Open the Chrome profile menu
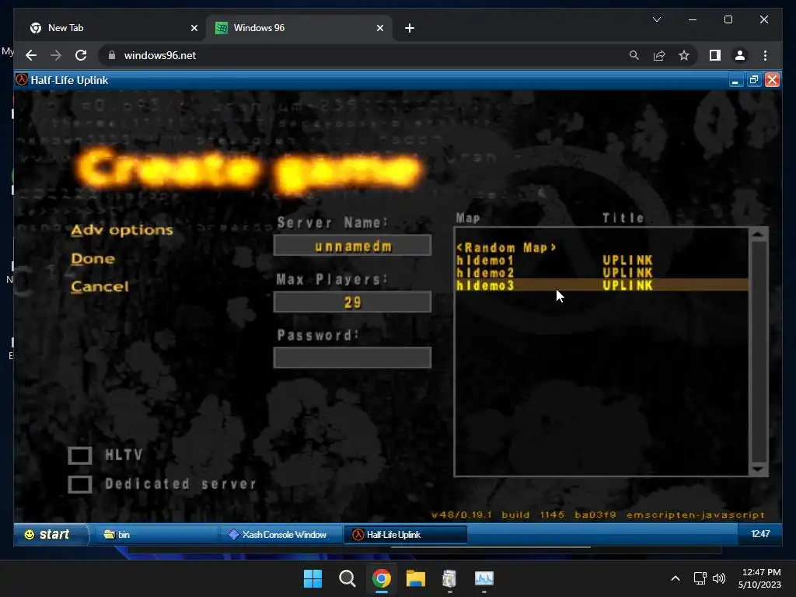 [740, 55]
